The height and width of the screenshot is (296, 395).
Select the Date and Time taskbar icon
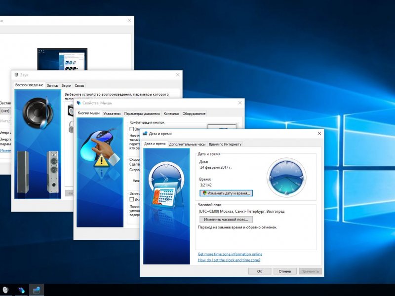pyautogui.click(x=37, y=290)
